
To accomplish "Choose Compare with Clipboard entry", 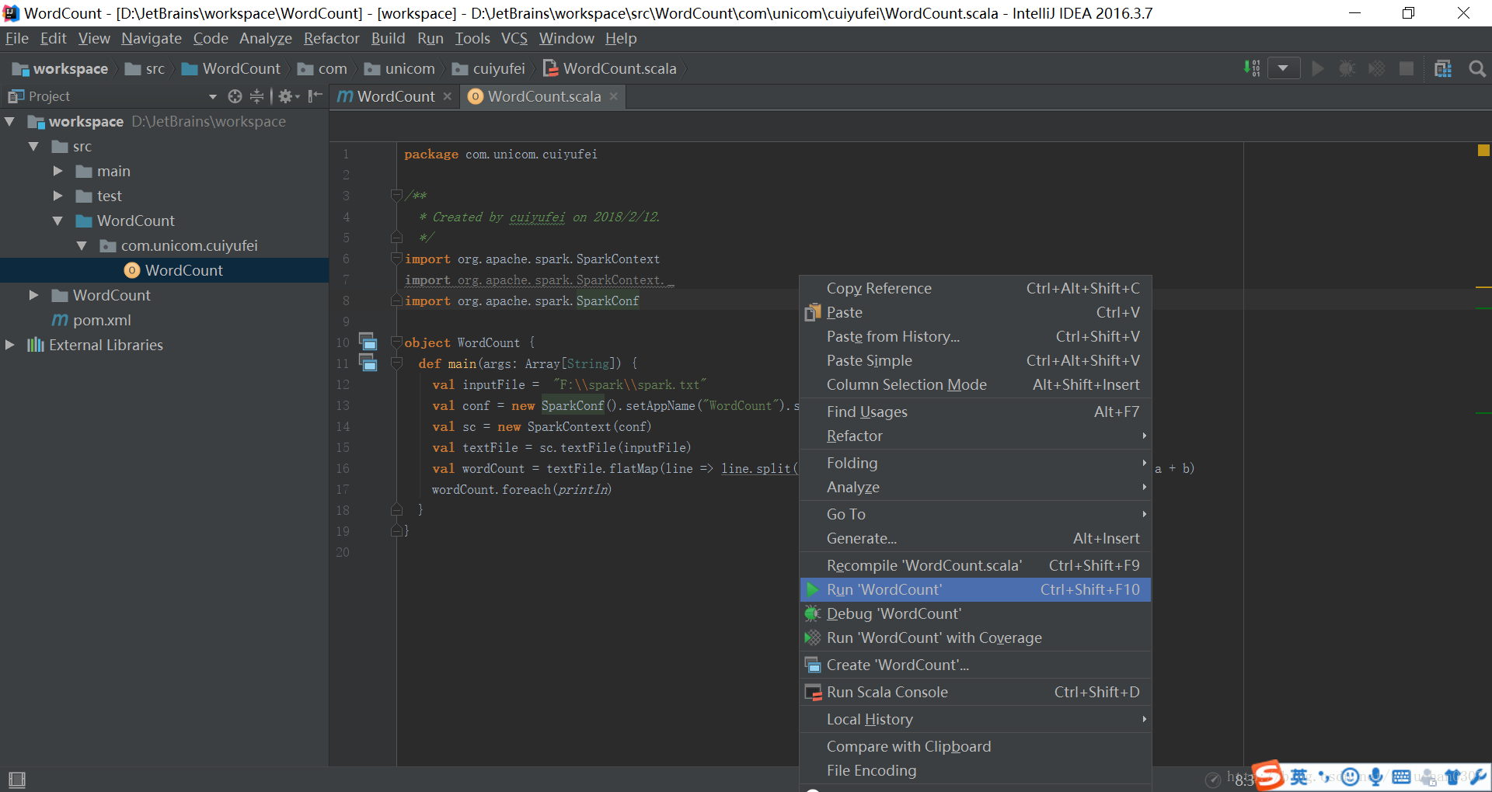I will (x=975, y=746).
